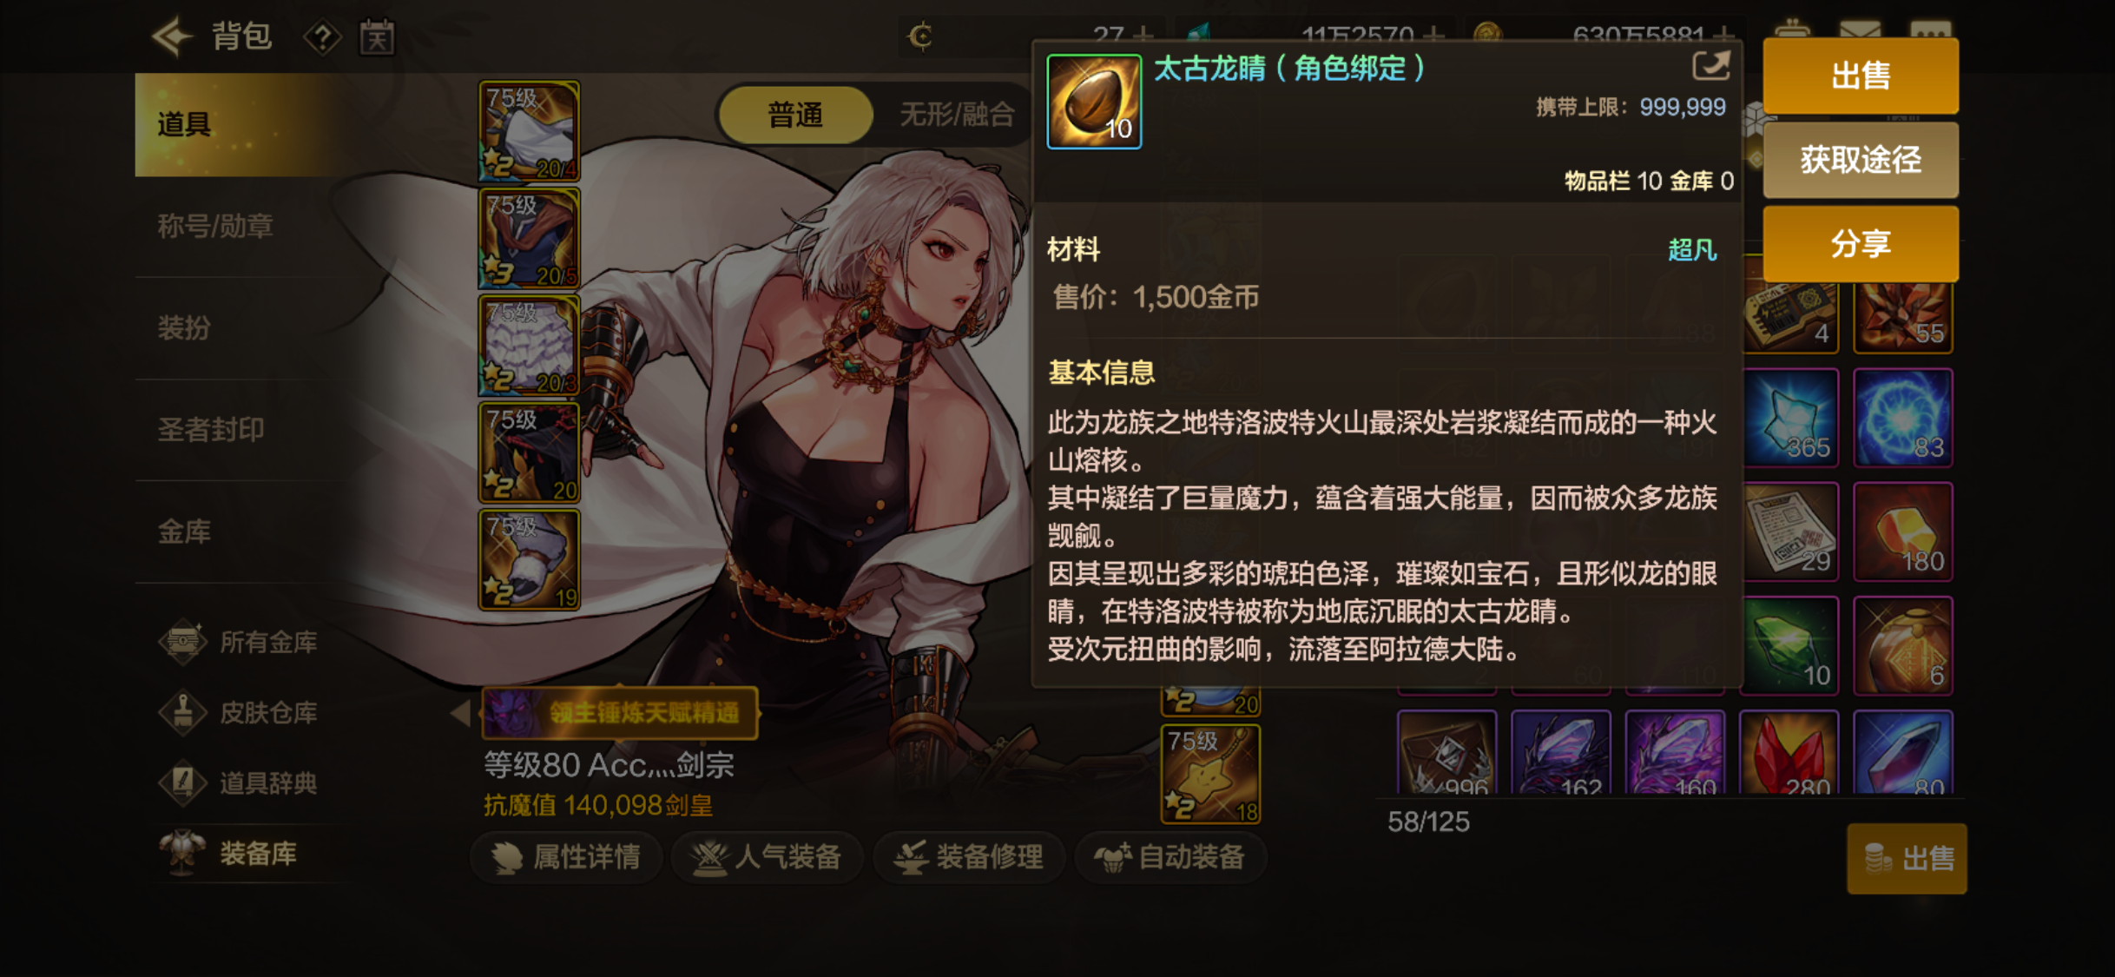
Task: Select the red crystal item with 280
Action: [x=1789, y=752]
